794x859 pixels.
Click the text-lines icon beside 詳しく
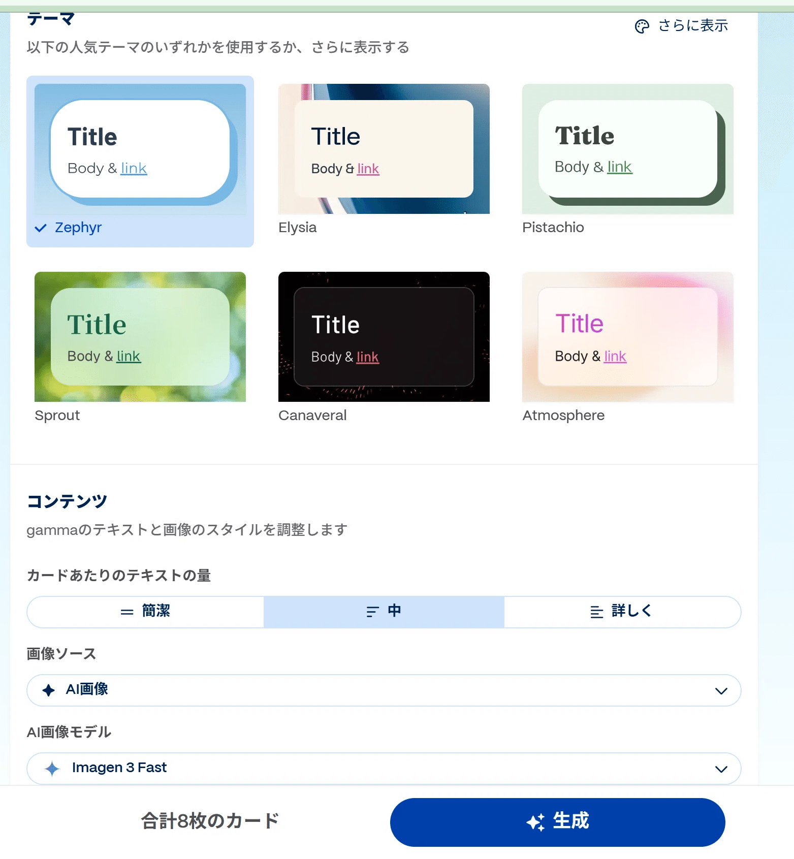point(597,612)
